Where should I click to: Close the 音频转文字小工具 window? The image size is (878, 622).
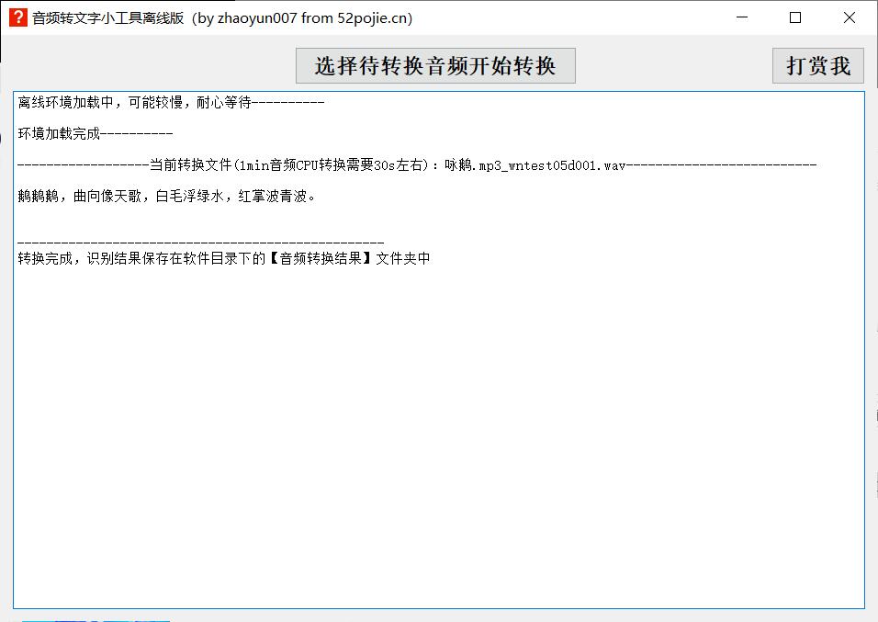point(849,17)
